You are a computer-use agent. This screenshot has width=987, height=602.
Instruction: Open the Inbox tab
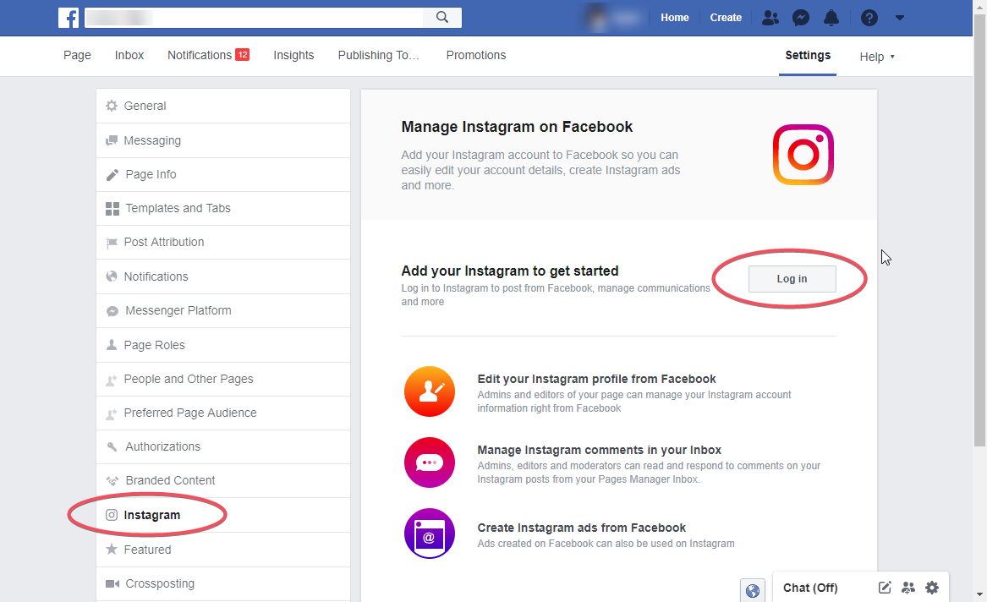pyautogui.click(x=129, y=55)
